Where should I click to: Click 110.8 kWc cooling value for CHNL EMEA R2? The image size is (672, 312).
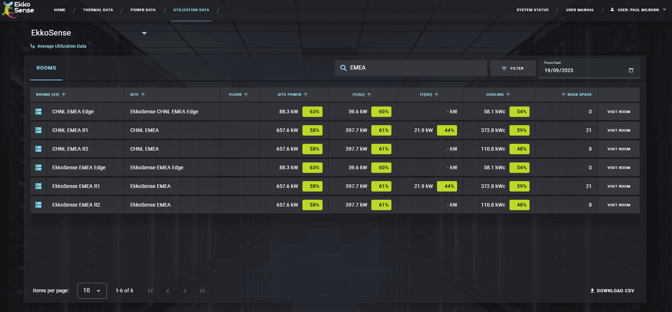(493, 149)
